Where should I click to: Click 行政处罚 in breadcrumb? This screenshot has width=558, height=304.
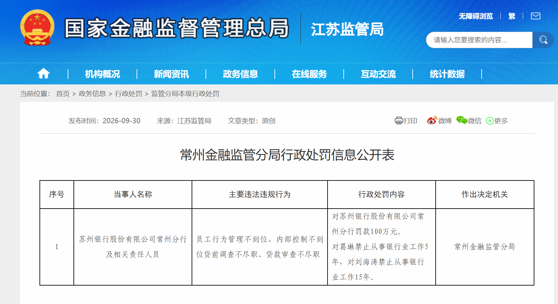[128, 94]
